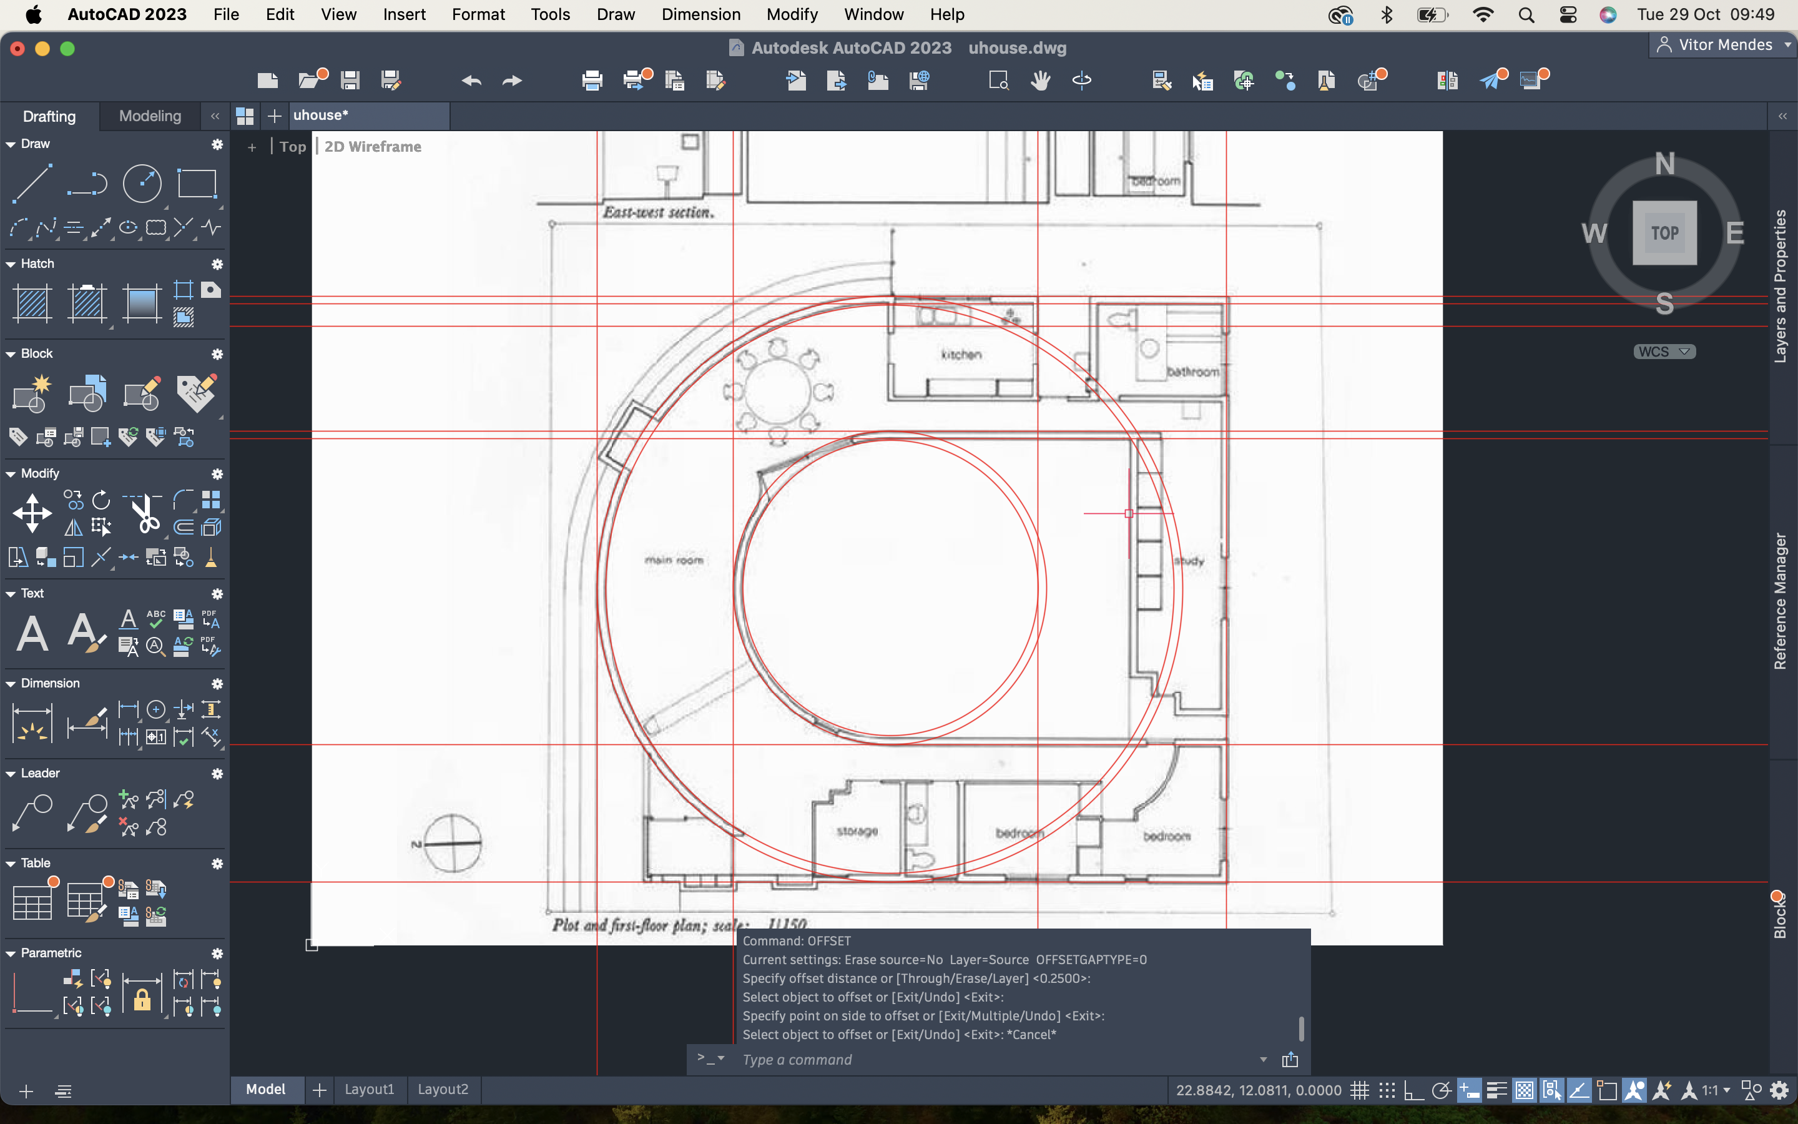Open Draw panel settings gear
This screenshot has height=1124, width=1798.
pos(217,144)
